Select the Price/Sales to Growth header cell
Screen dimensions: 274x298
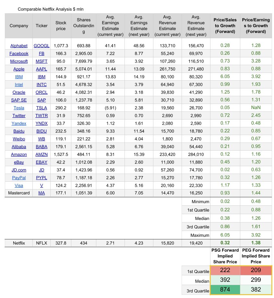[x=225, y=26]
